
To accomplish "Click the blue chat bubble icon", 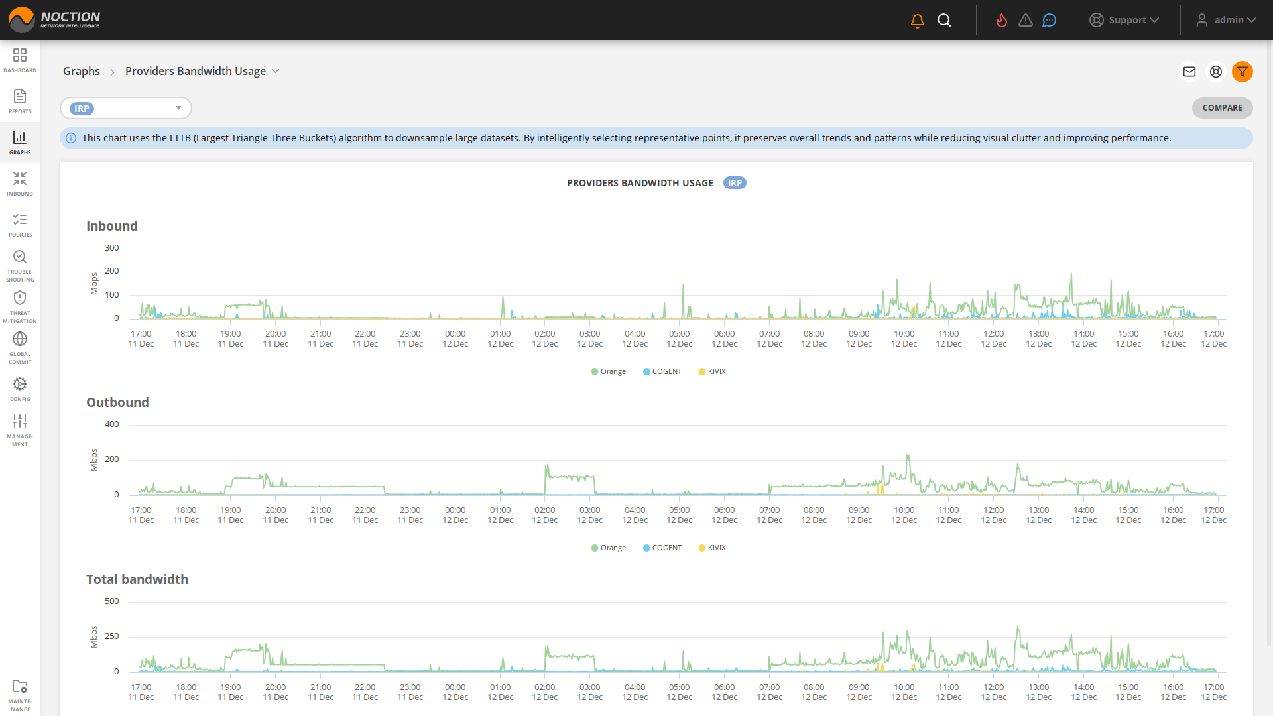I will pos(1049,20).
